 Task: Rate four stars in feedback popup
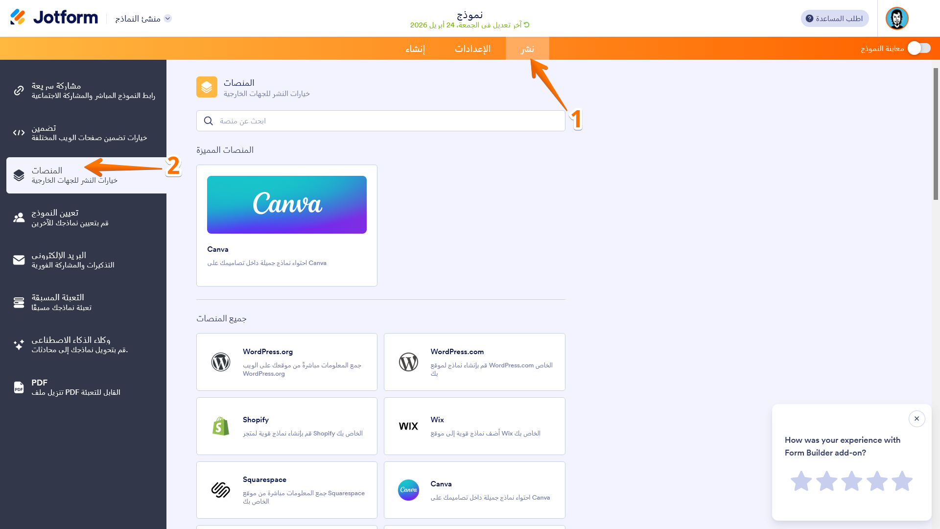coord(877,481)
